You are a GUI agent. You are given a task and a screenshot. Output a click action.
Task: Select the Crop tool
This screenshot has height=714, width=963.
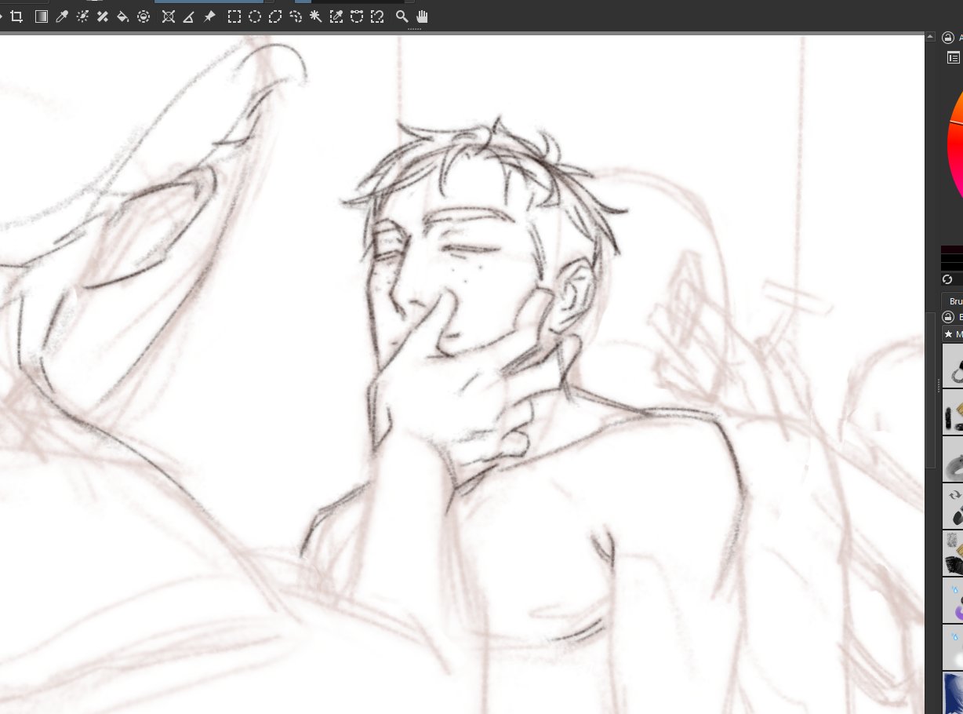click(16, 16)
